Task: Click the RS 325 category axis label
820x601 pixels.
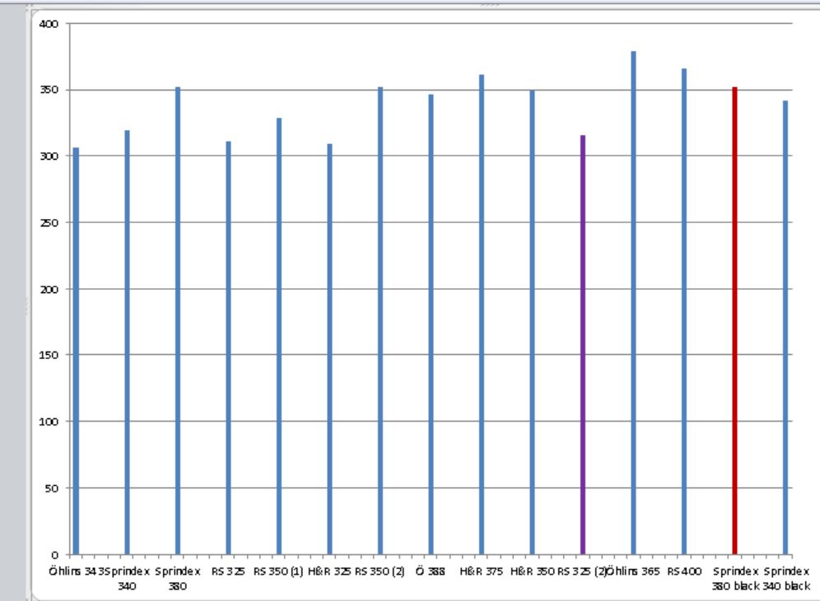Action: (227, 571)
